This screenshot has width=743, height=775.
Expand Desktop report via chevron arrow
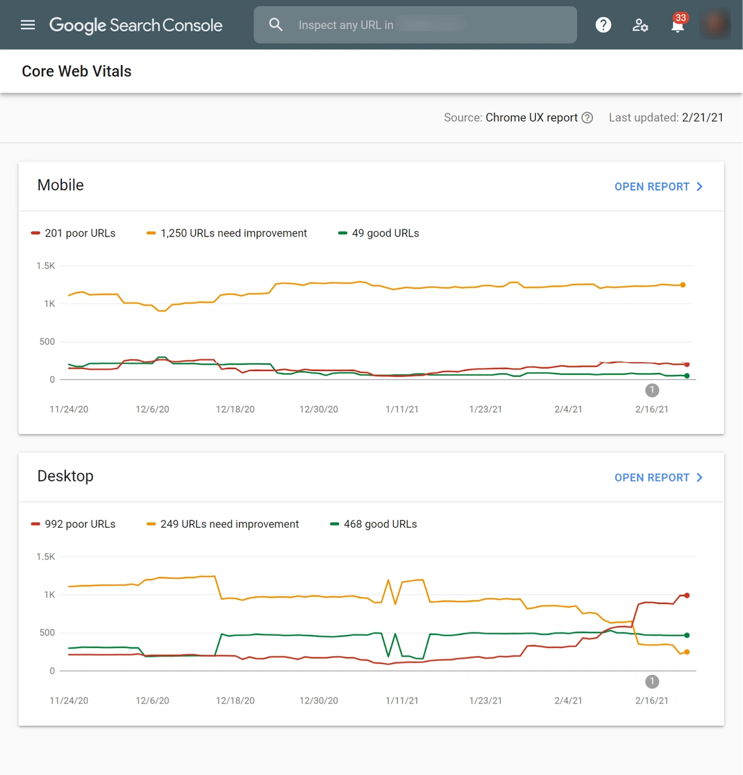(x=700, y=478)
